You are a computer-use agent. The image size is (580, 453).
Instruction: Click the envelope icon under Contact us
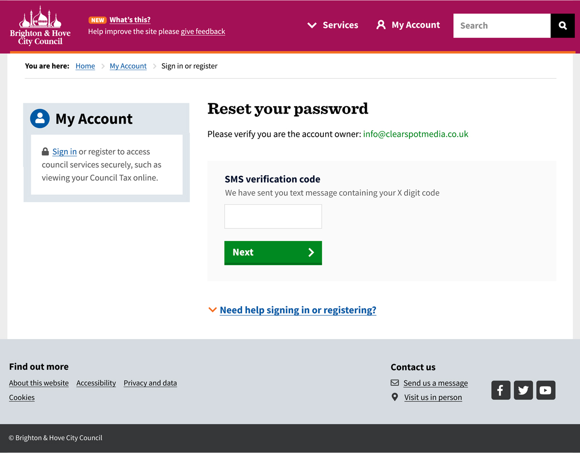tap(395, 383)
